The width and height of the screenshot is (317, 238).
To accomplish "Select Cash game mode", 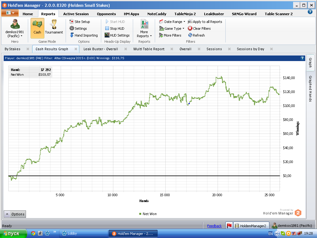I will pos(37,28).
